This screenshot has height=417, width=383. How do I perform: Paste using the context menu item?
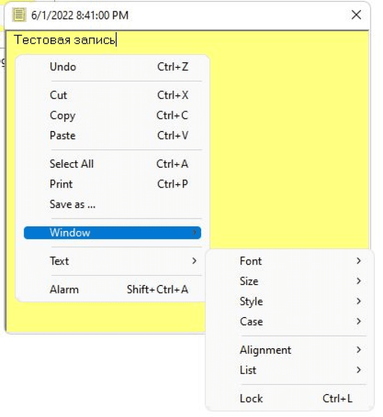click(x=62, y=136)
